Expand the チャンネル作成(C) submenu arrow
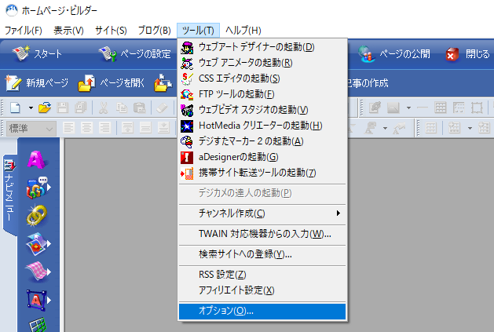The image size is (494, 332). [x=338, y=213]
